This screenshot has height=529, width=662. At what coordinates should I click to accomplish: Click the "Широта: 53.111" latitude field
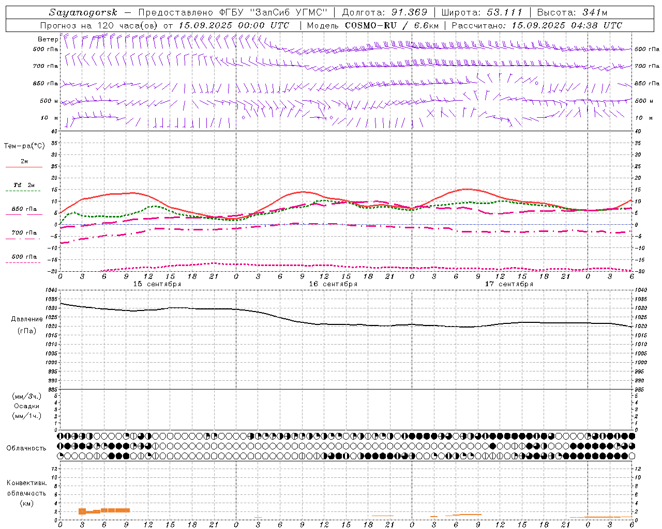coord(482,12)
